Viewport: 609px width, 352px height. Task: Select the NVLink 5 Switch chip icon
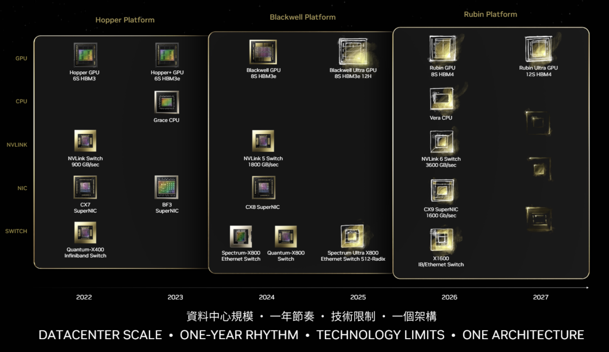point(263,141)
